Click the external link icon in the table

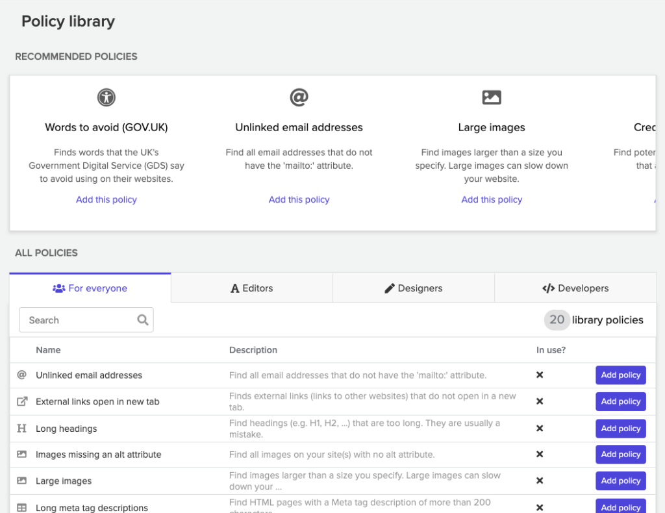click(22, 401)
